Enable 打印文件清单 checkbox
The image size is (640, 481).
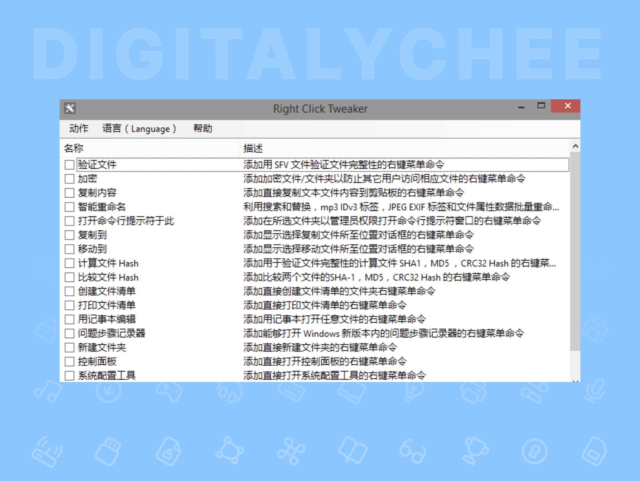point(70,305)
